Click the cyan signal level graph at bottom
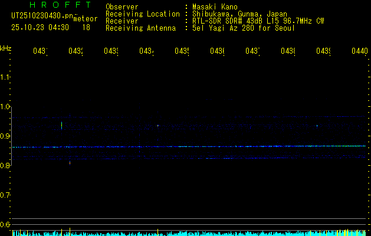Viewport: 371px width, 236px height. coord(185,233)
